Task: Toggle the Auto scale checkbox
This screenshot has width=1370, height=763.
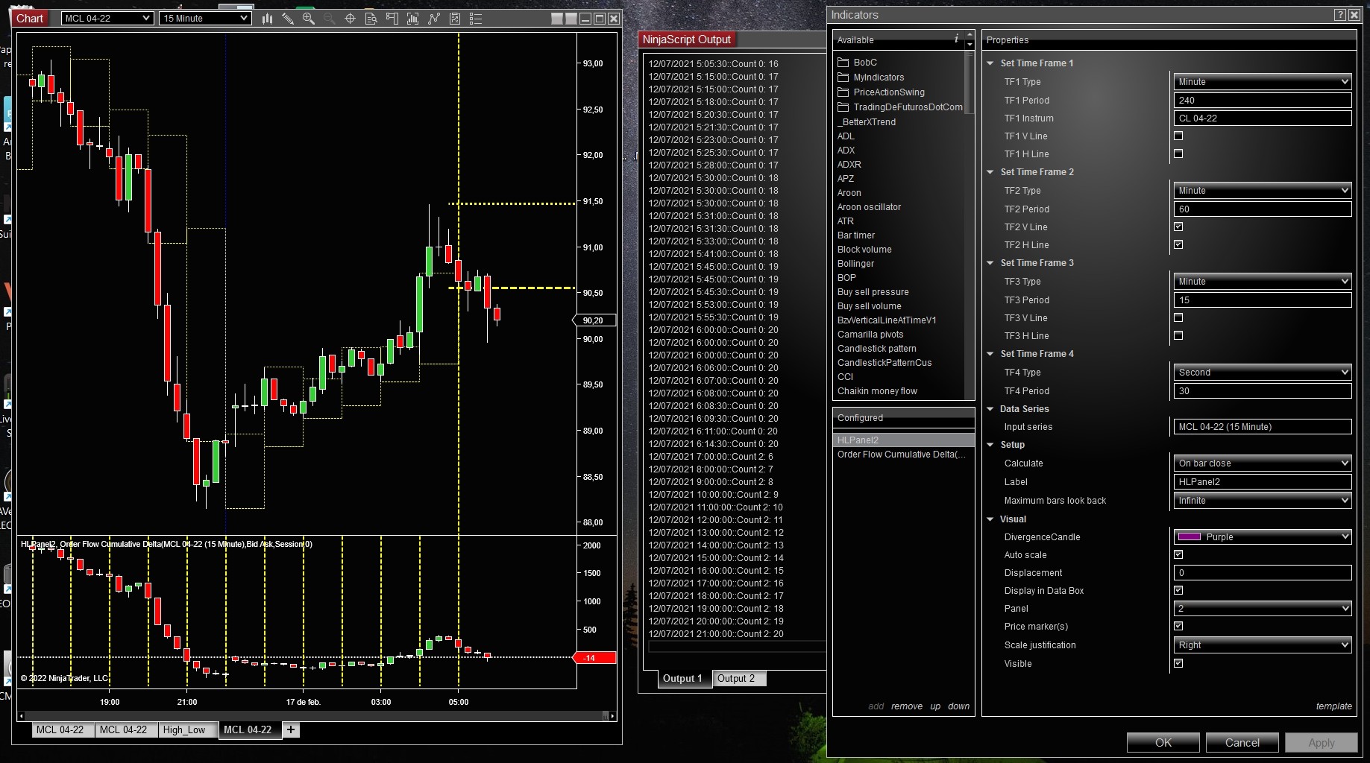Action: click(x=1178, y=555)
